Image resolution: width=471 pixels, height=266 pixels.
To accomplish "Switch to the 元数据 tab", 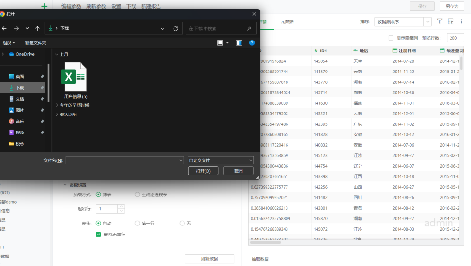I will [x=287, y=22].
